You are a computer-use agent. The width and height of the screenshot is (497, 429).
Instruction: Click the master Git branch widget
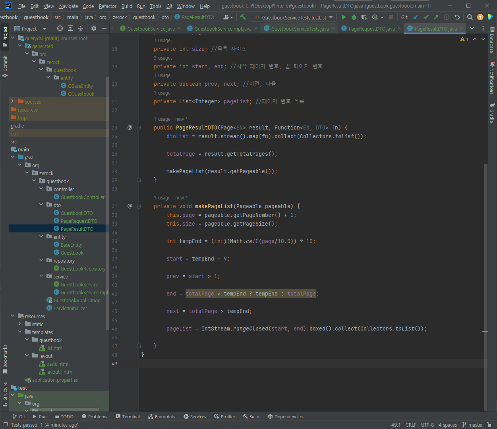(472, 425)
